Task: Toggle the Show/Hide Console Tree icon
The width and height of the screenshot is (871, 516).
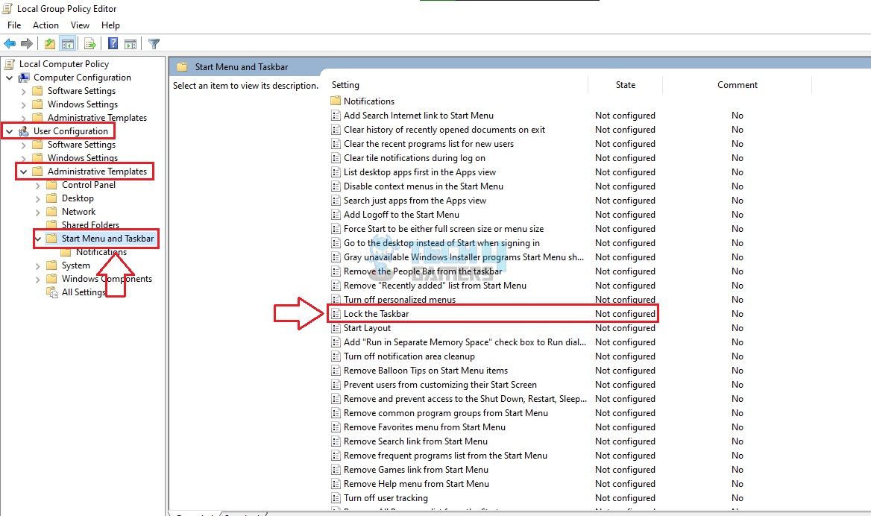Action: pyautogui.click(x=68, y=43)
